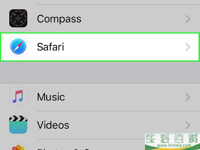Tap the partially visible Photos icon

(x=18, y=147)
